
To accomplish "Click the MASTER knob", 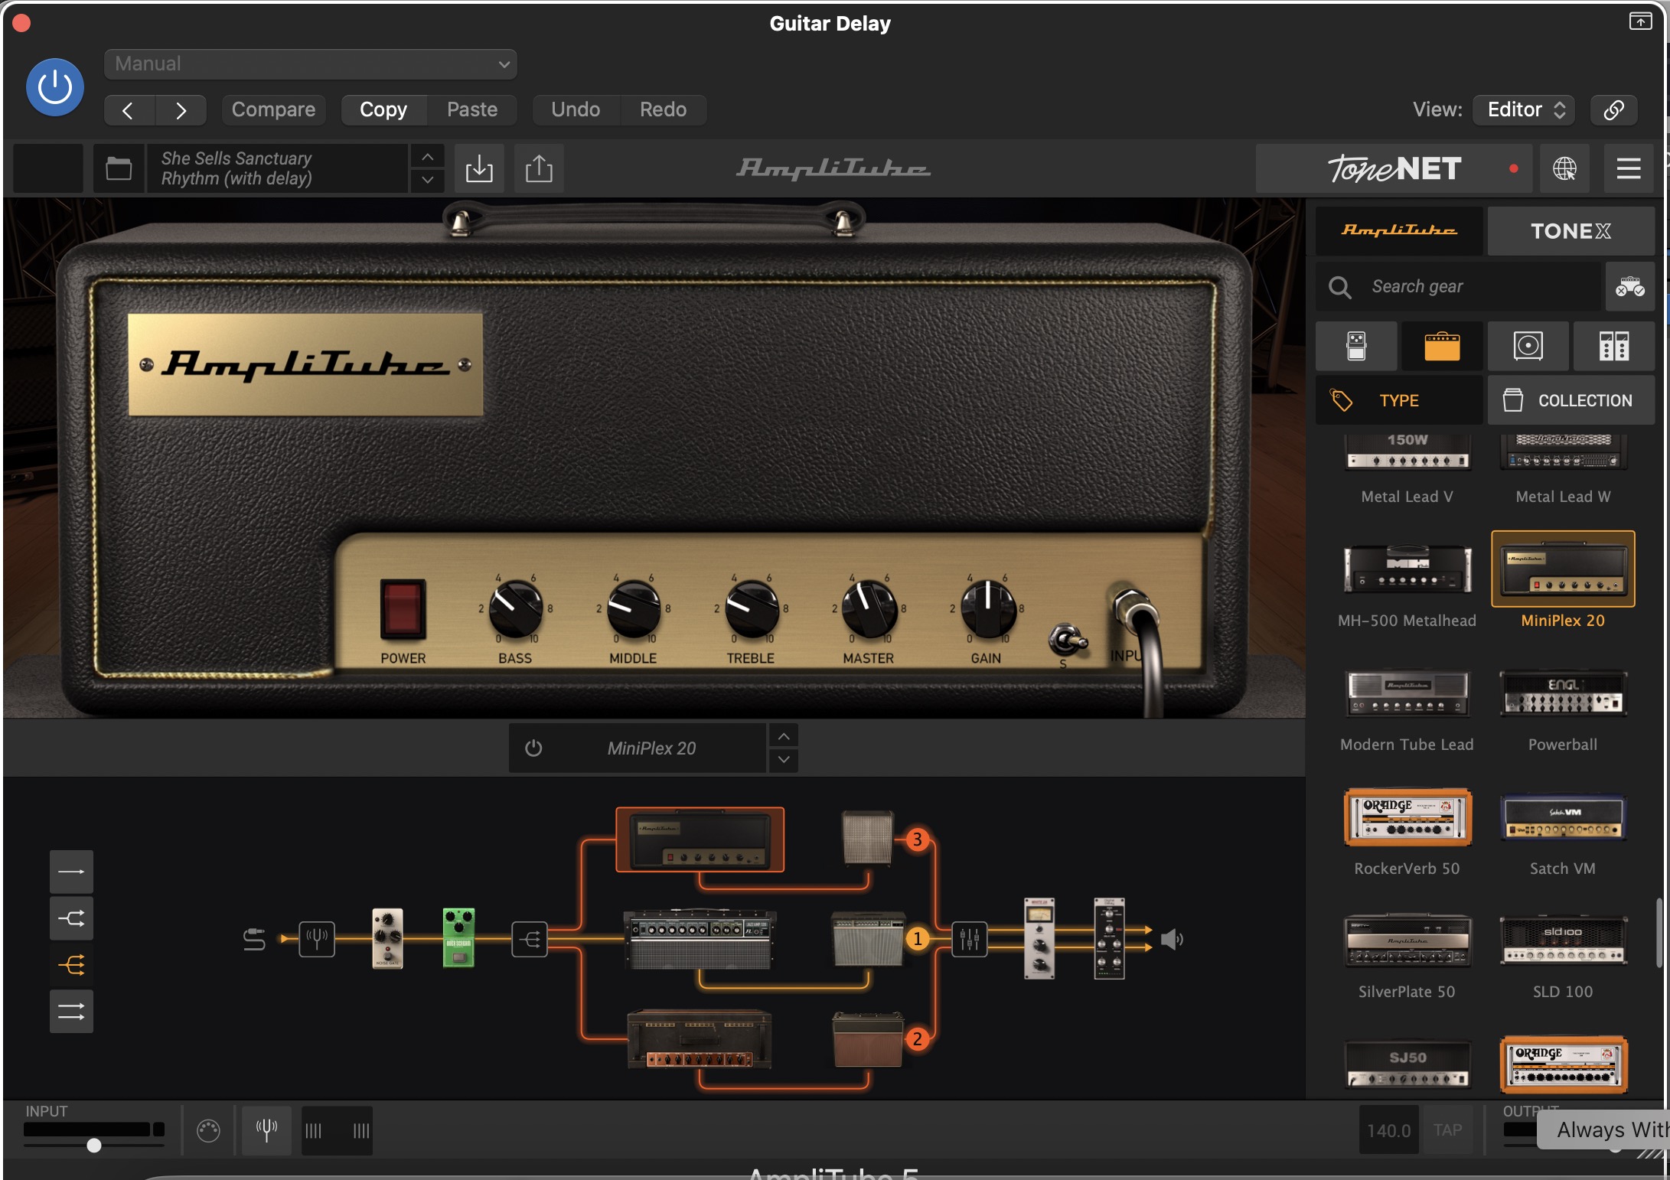I will pos(869,610).
